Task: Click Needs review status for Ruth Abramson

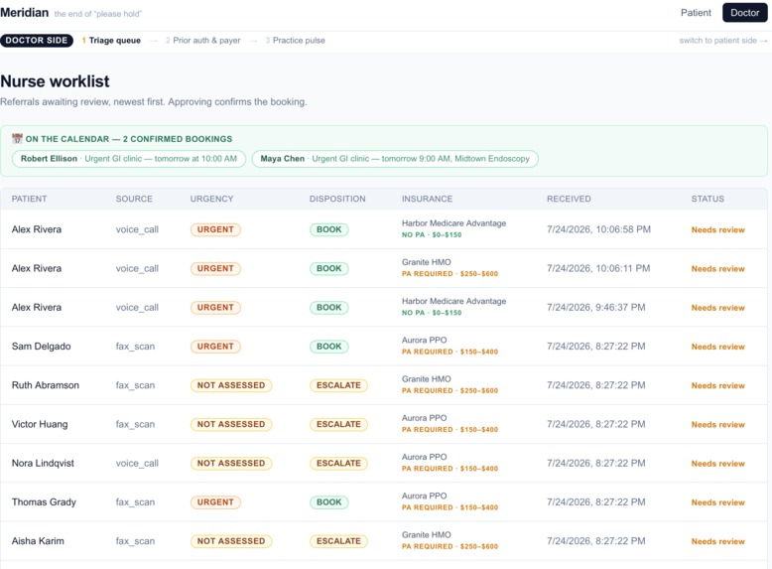Action: (717, 385)
